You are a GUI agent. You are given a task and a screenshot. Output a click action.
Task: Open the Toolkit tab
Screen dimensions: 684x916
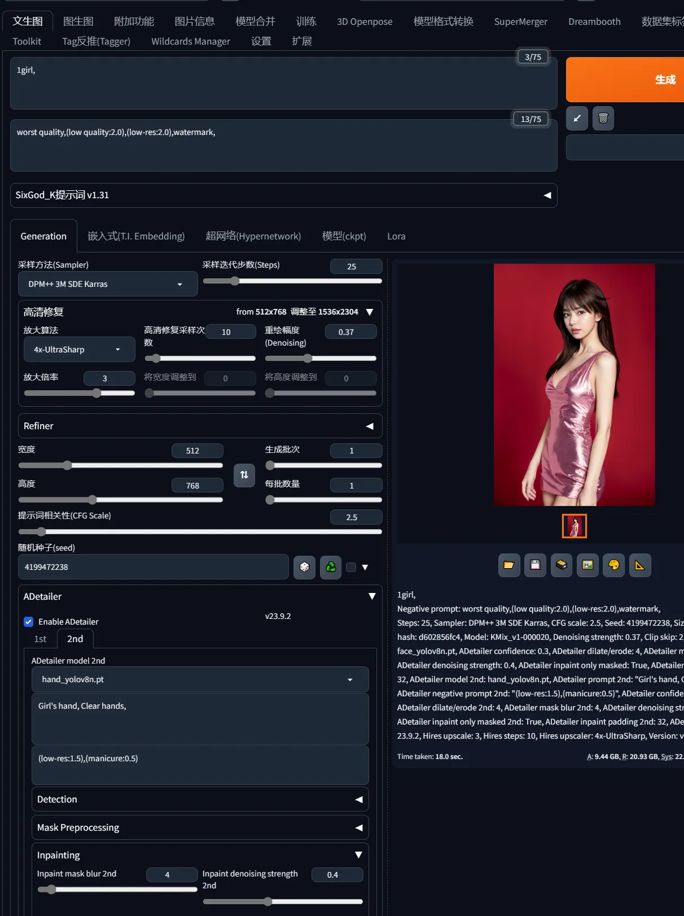[x=27, y=41]
